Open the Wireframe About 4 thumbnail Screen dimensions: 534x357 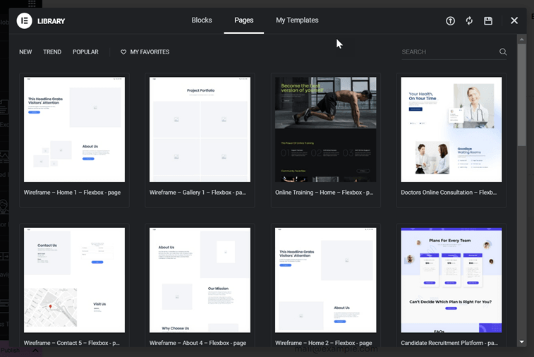pos(200,280)
